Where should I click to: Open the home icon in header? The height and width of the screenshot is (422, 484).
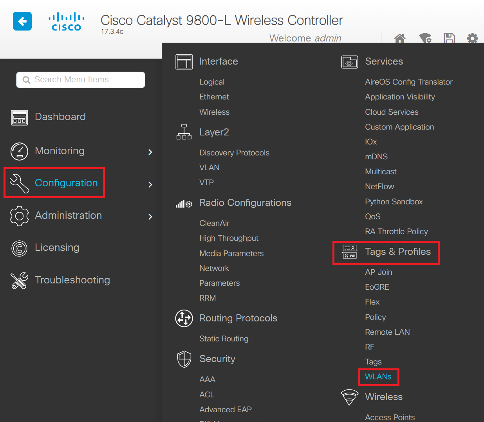[399, 38]
